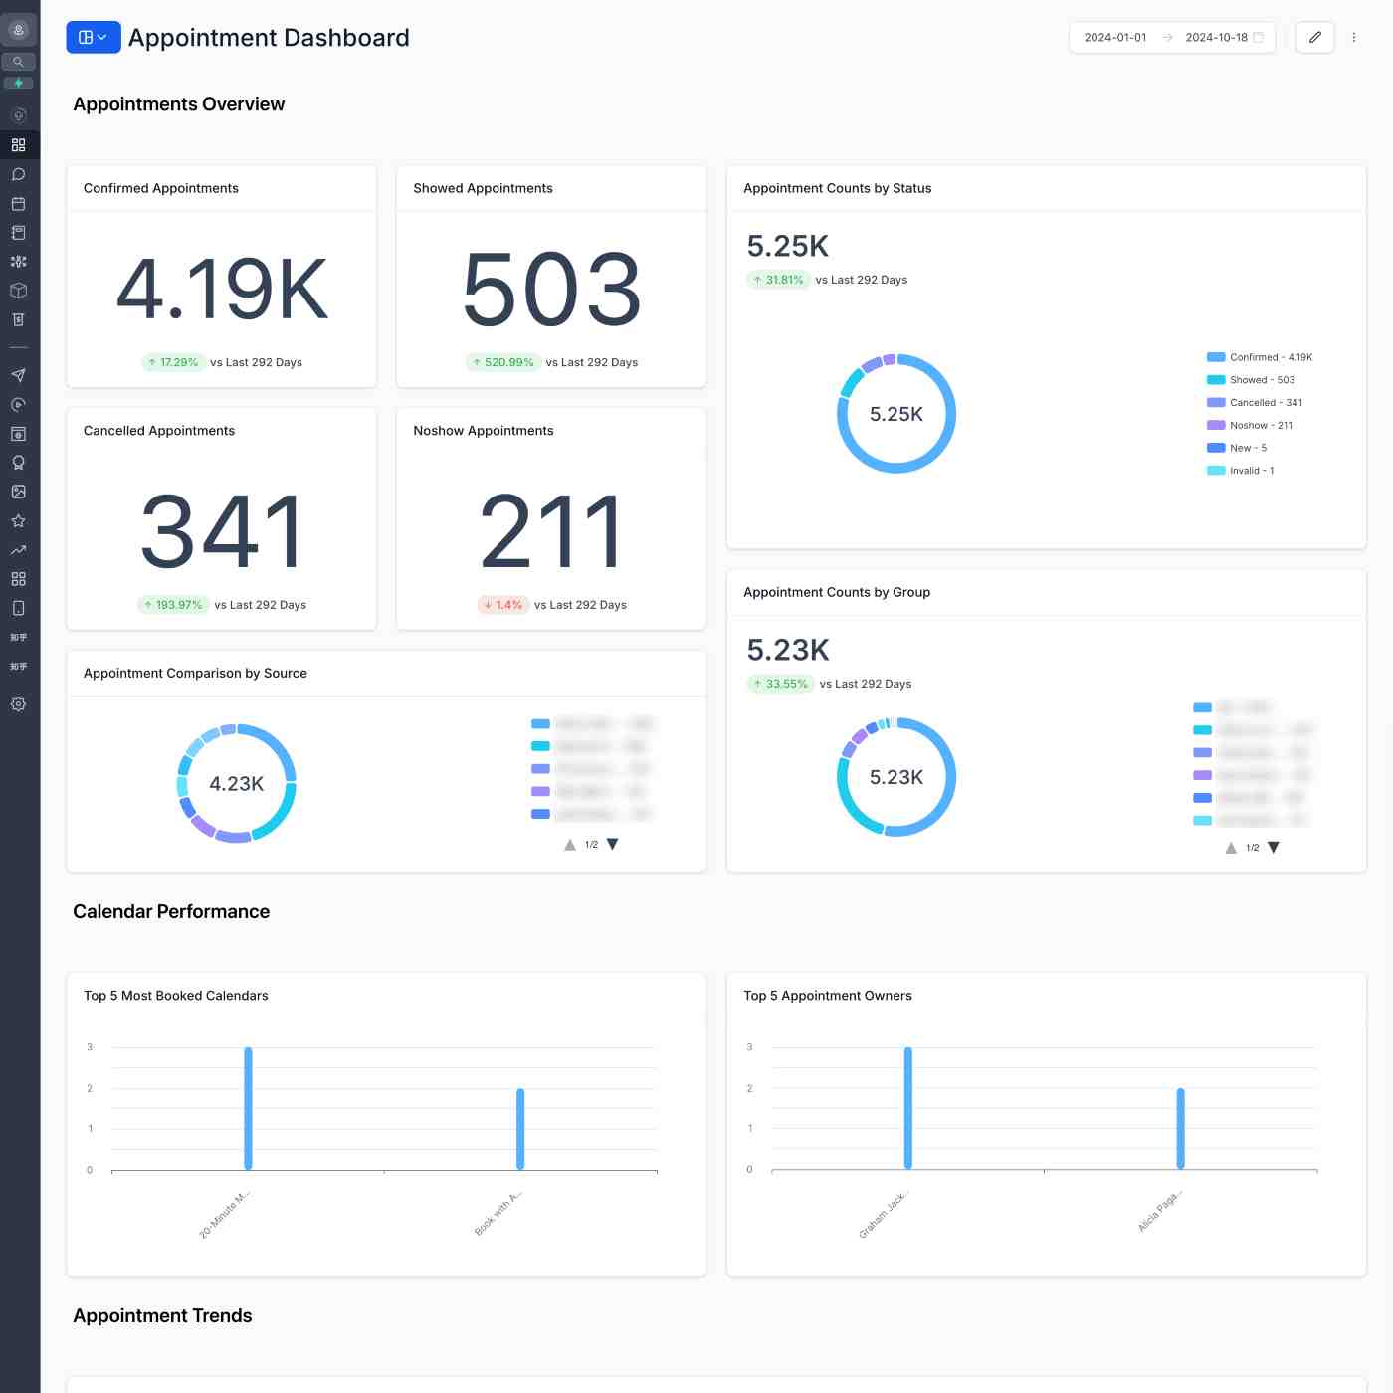
Task: Click the color swatch beside 'Showed - 503'
Action: tap(1215, 379)
